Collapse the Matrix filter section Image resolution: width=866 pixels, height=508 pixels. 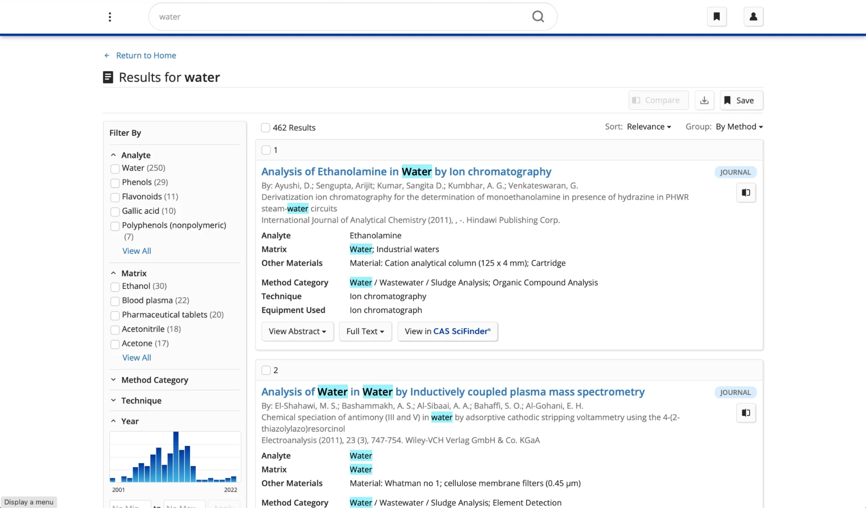pyautogui.click(x=113, y=273)
